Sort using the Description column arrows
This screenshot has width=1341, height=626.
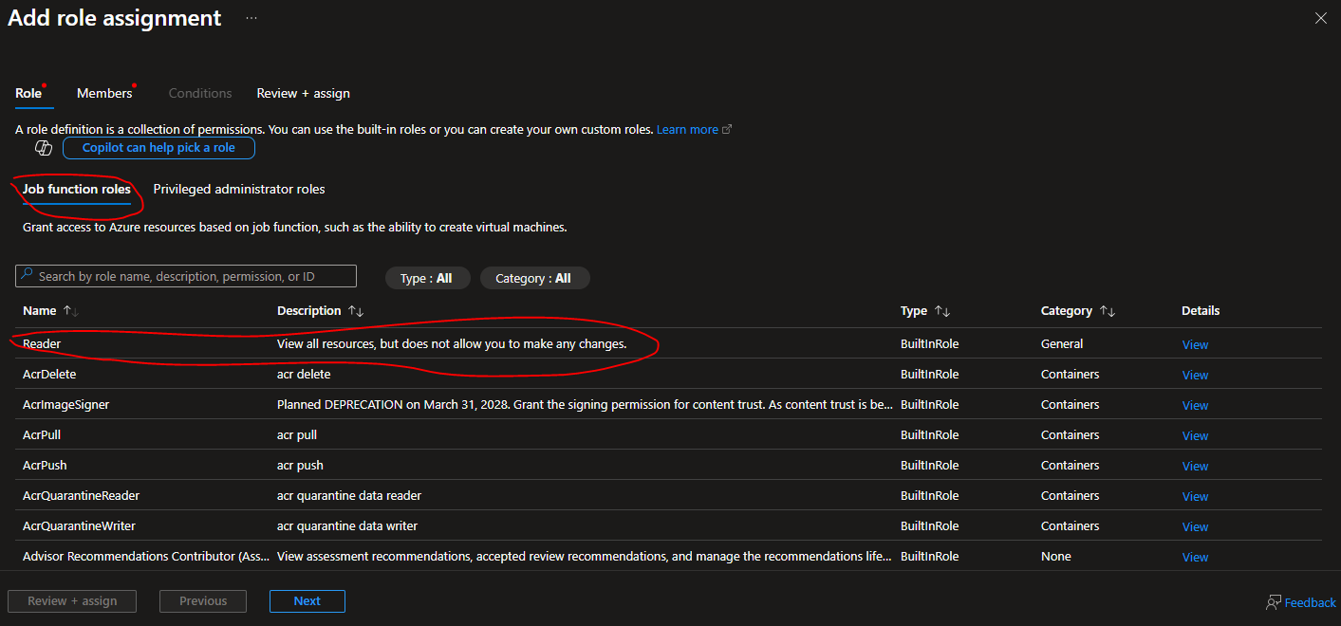(x=356, y=311)
